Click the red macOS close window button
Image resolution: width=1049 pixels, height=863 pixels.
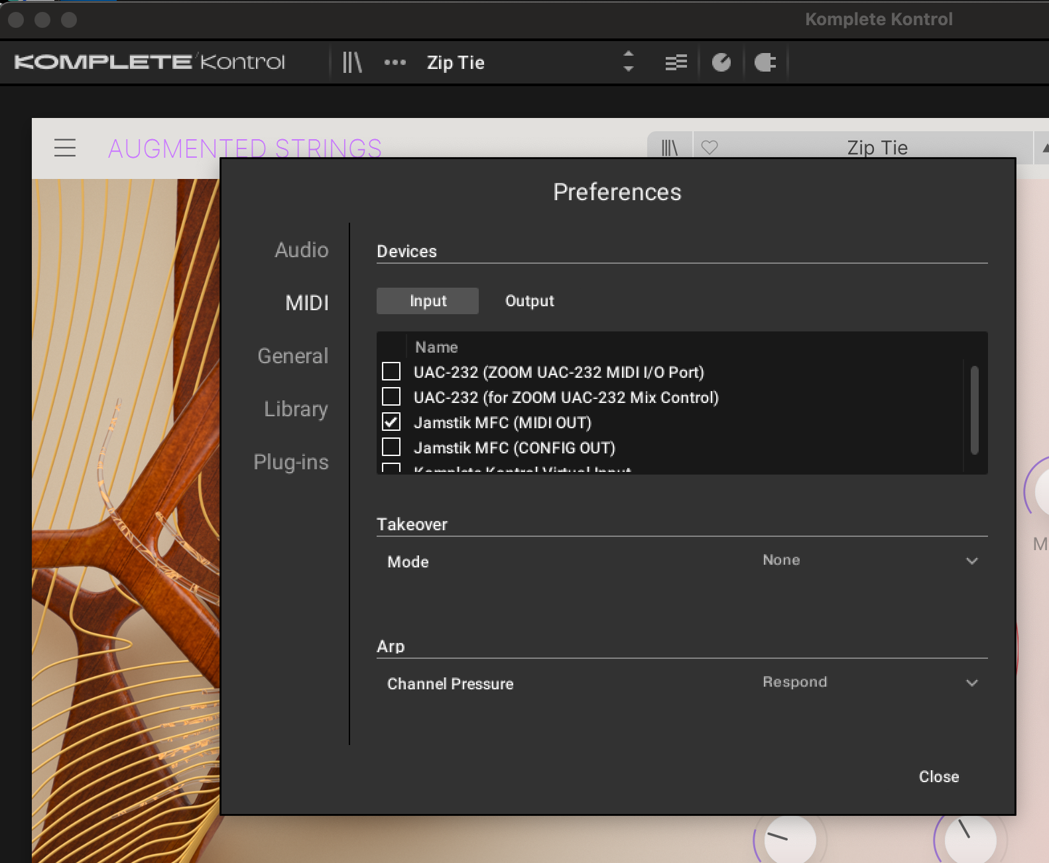pos(17,20)
